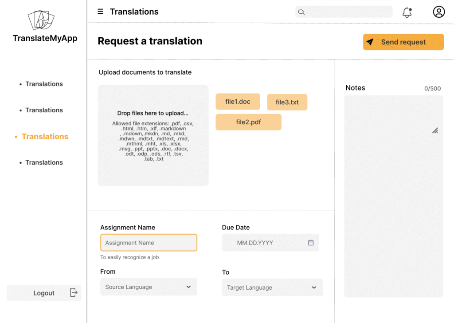
Task: Click the search magnifier icon
Action: [301, 12]
